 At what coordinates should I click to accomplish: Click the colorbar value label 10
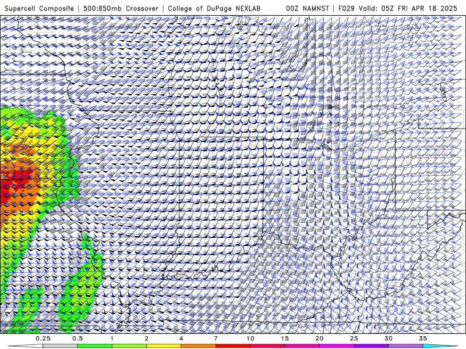pyautogui.click(x=250, y=339)
